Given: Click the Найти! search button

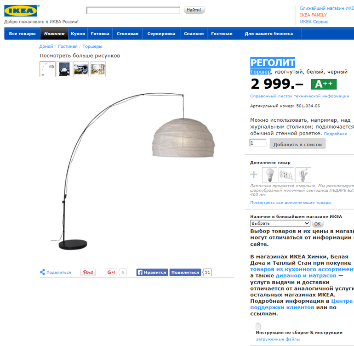Looking at the screenshot, I should pos(194,10).
